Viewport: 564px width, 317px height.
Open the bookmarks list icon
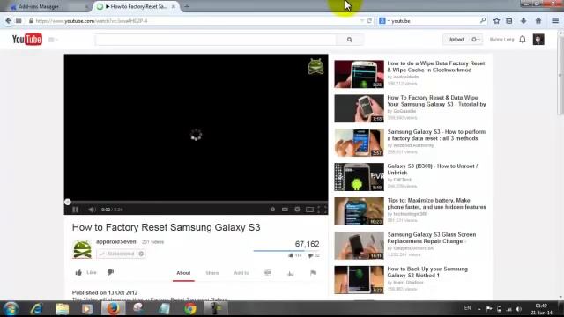509,21
